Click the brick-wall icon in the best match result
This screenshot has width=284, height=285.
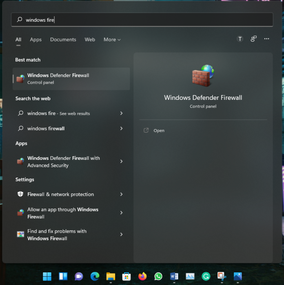[20, 79]
